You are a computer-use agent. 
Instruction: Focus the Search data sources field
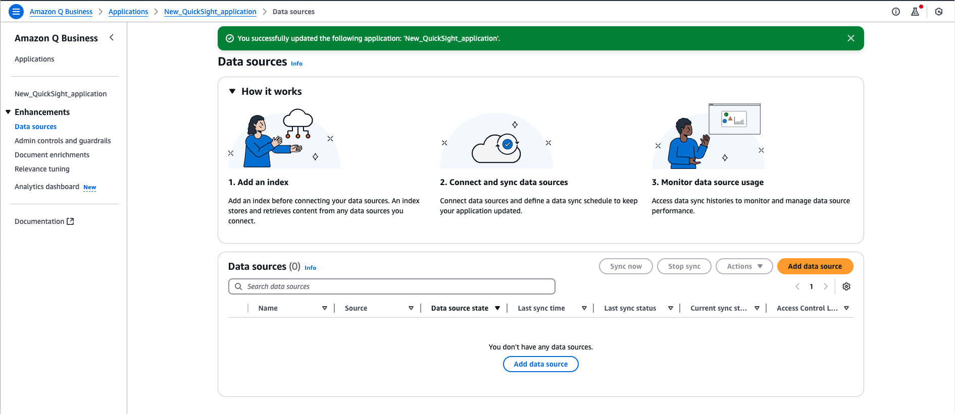[392, 286]
